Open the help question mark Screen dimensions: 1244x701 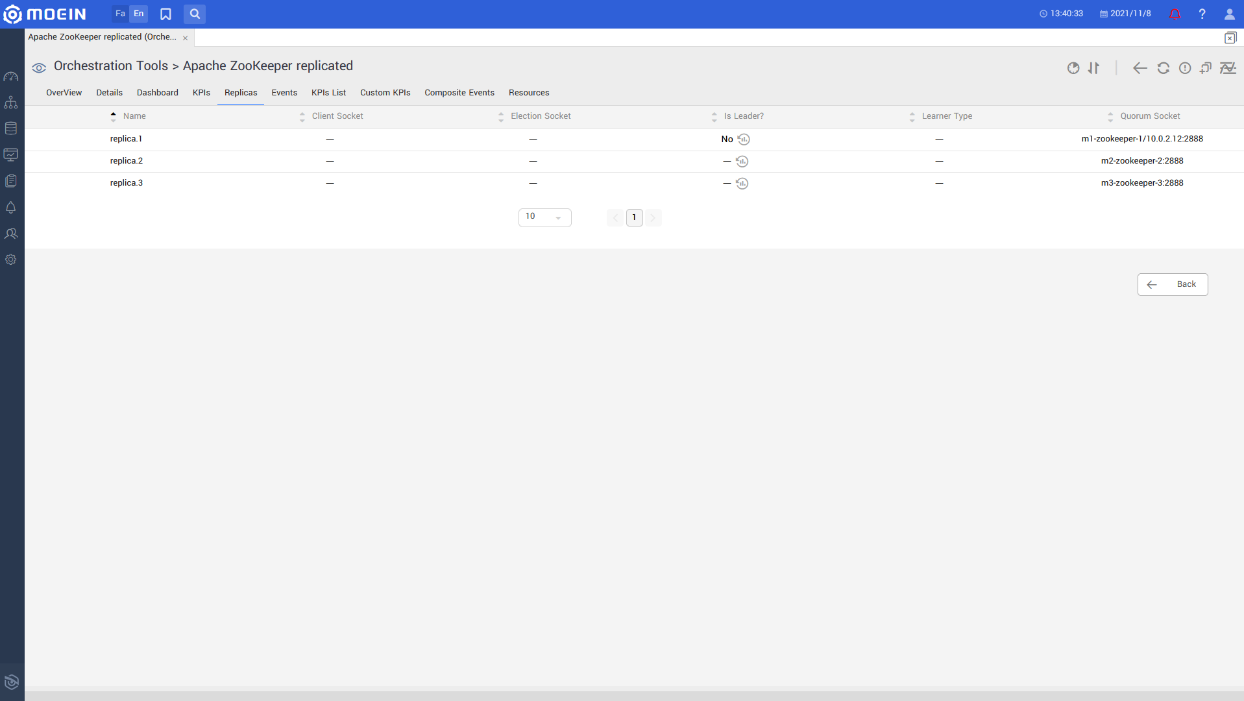click(1202, 14)
